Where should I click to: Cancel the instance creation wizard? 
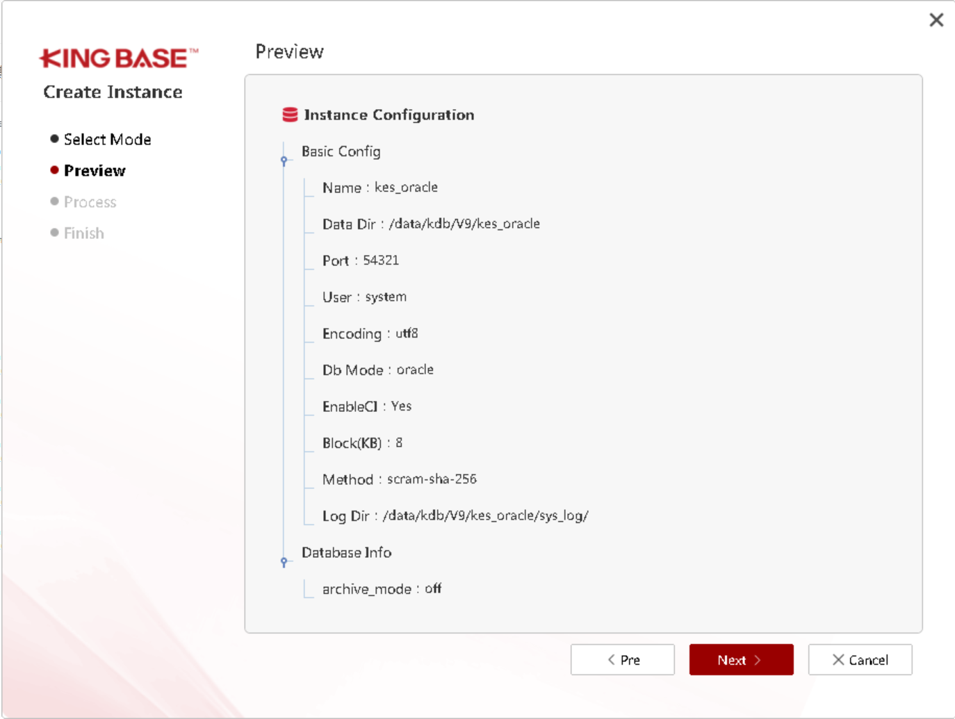tap(860, 659)
